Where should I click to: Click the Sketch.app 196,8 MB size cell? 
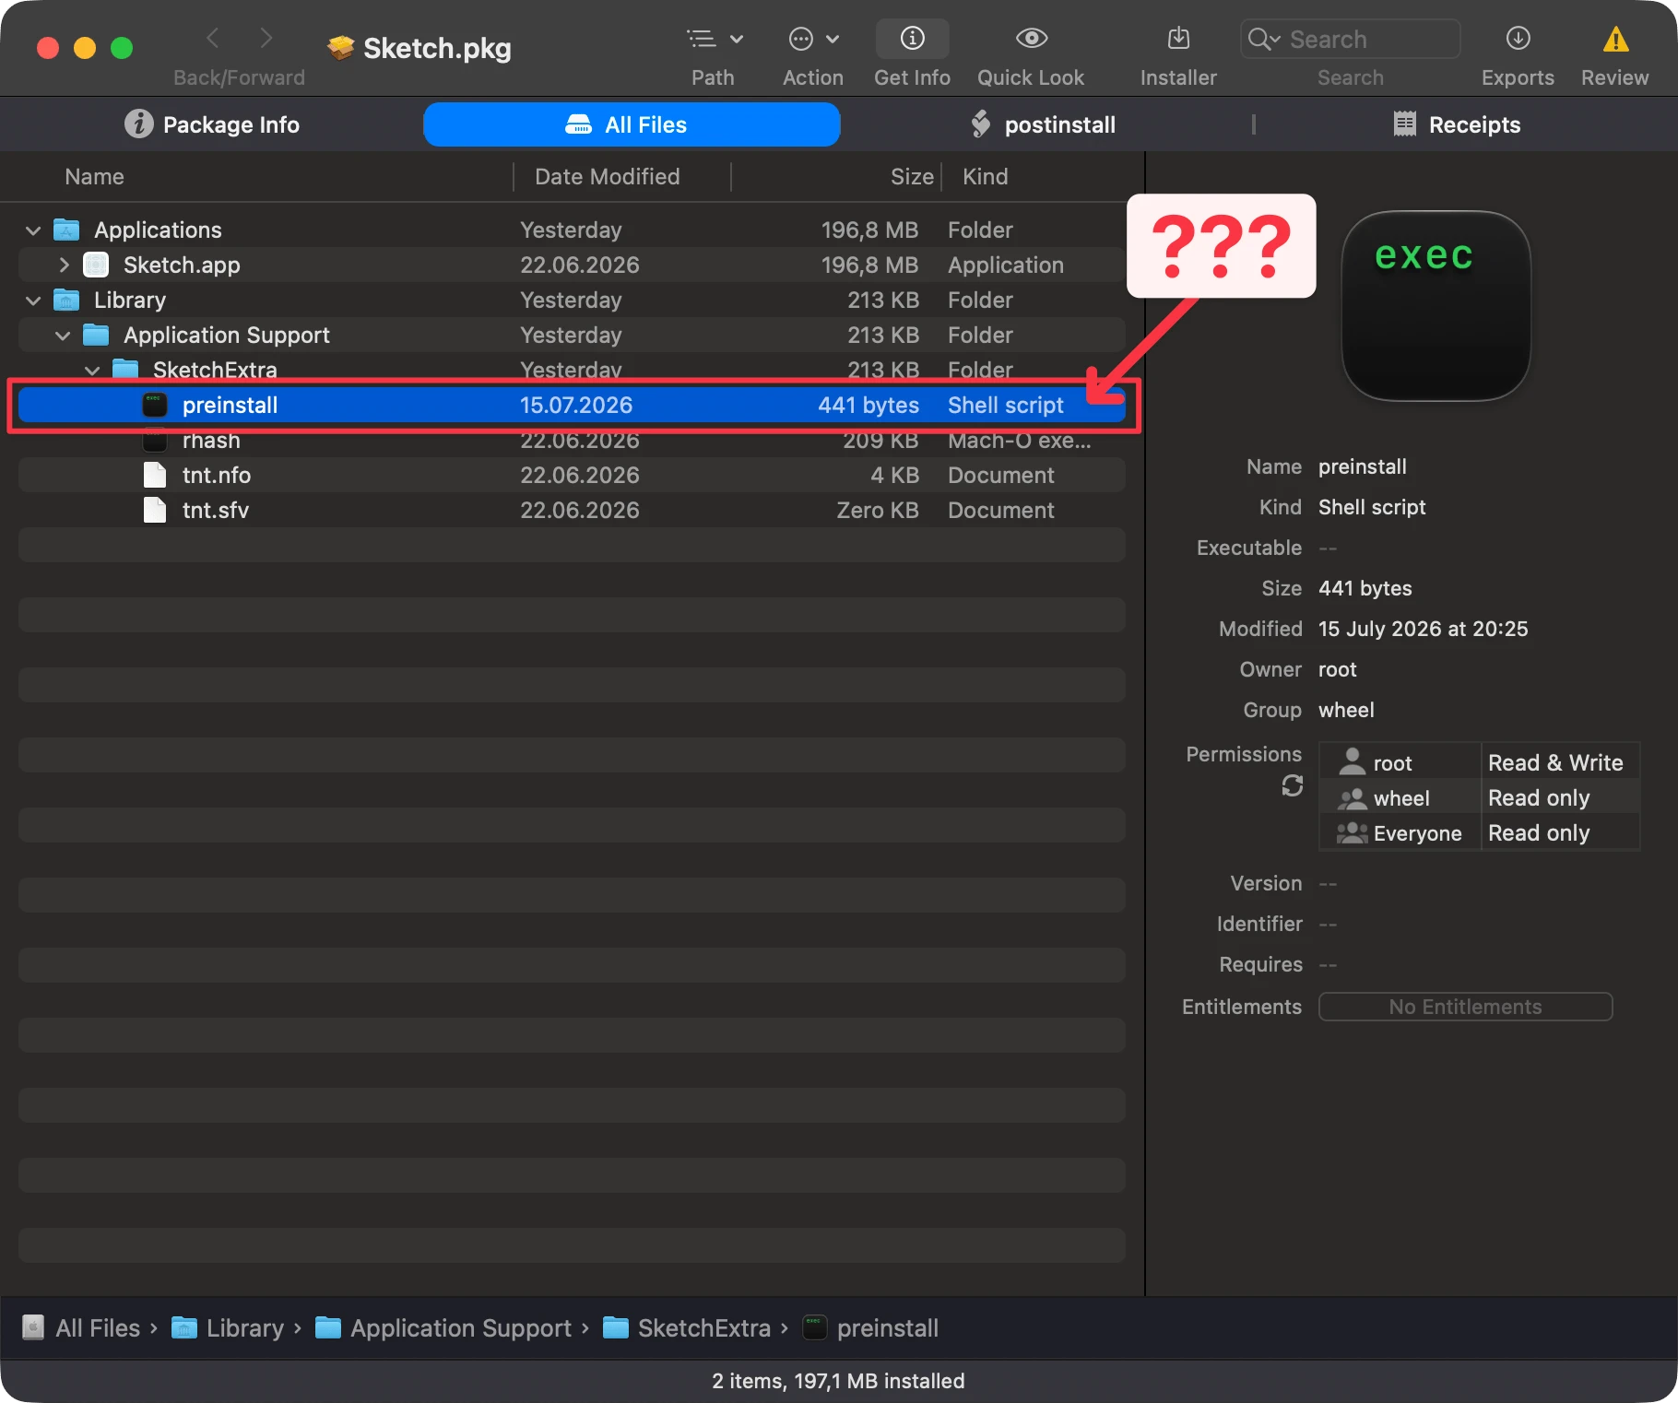click(869, 265)
